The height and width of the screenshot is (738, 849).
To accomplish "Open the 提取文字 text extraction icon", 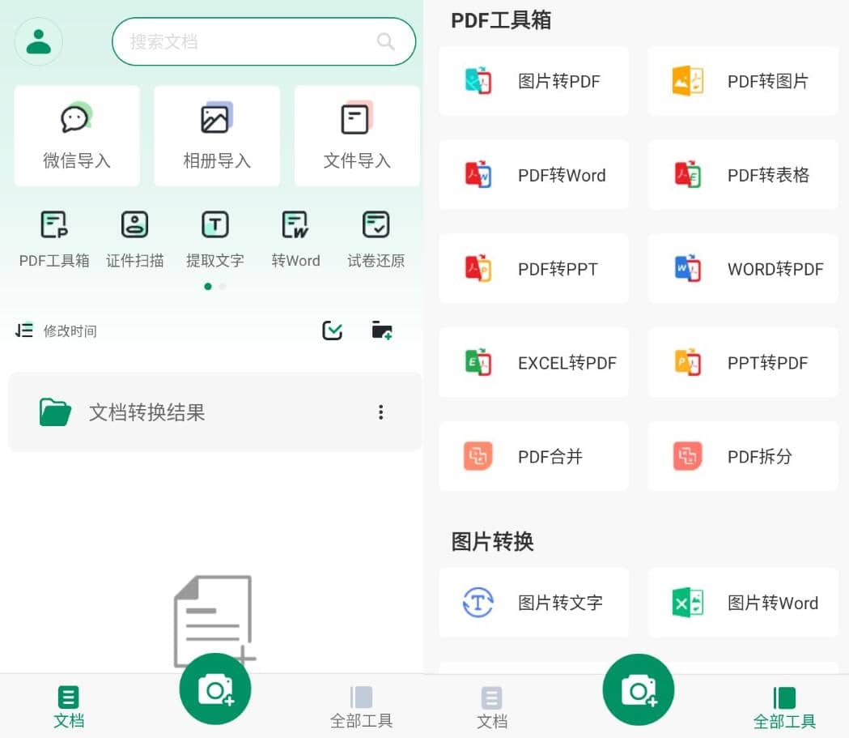I will [x=214, y=237].
